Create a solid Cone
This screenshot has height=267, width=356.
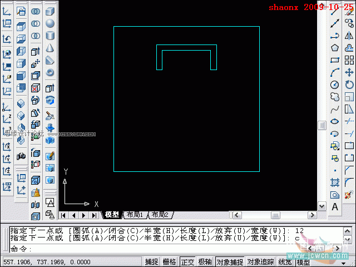(50, 48)
